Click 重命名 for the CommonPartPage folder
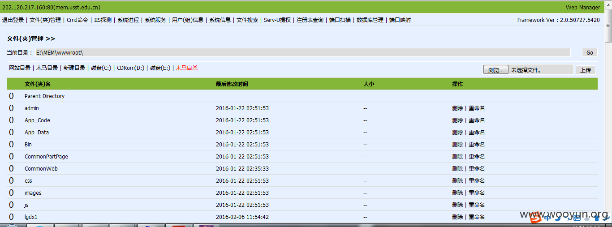This screenshot has height=227, width=612. [x=477, y=157]
